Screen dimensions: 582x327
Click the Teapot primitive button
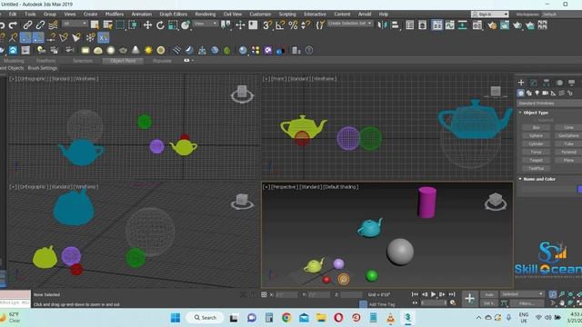[536, 160]
